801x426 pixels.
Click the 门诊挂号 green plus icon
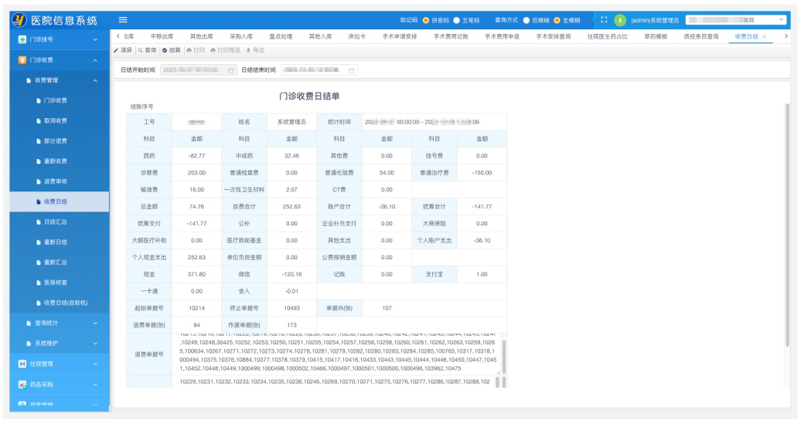(x=22, y=39)
